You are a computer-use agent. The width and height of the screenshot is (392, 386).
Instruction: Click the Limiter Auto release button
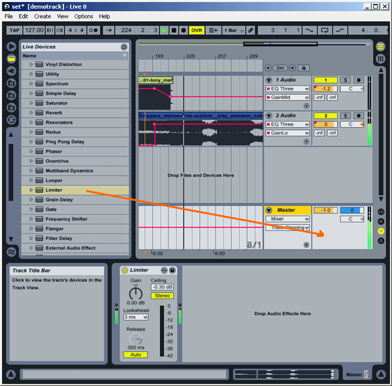(x=136, y=355)
